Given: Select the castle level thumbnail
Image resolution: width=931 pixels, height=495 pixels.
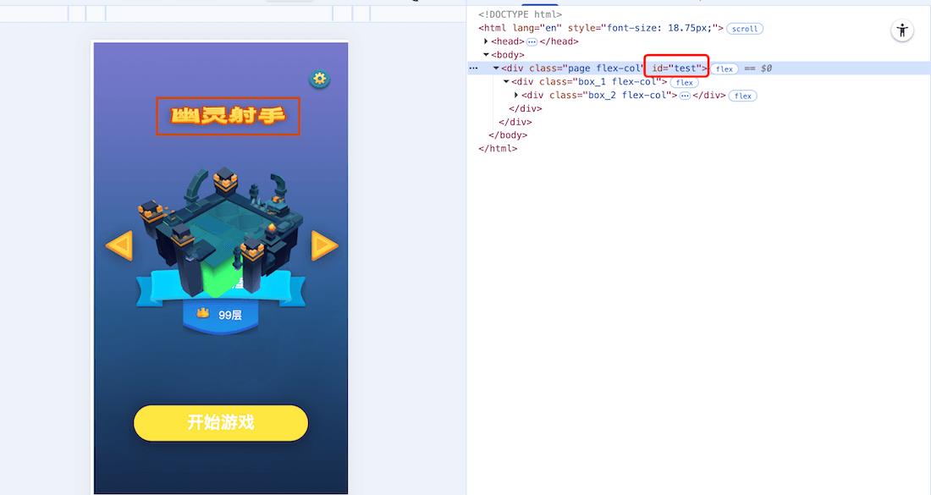Looking at the screenshot, I should (222, 234).
